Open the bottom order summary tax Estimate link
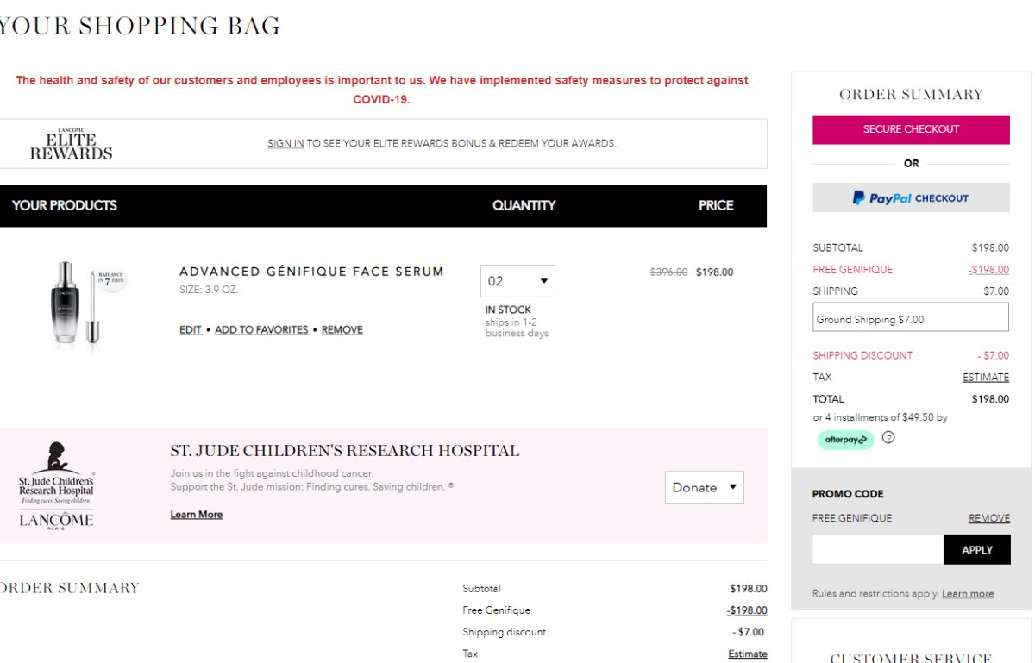The width and height of the screenshot is (1035, 663). click(748, 654)
